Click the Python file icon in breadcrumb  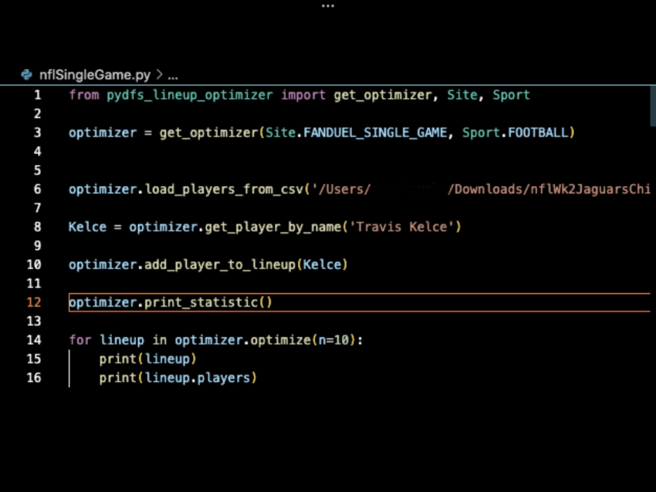click(x=26, y=75)
